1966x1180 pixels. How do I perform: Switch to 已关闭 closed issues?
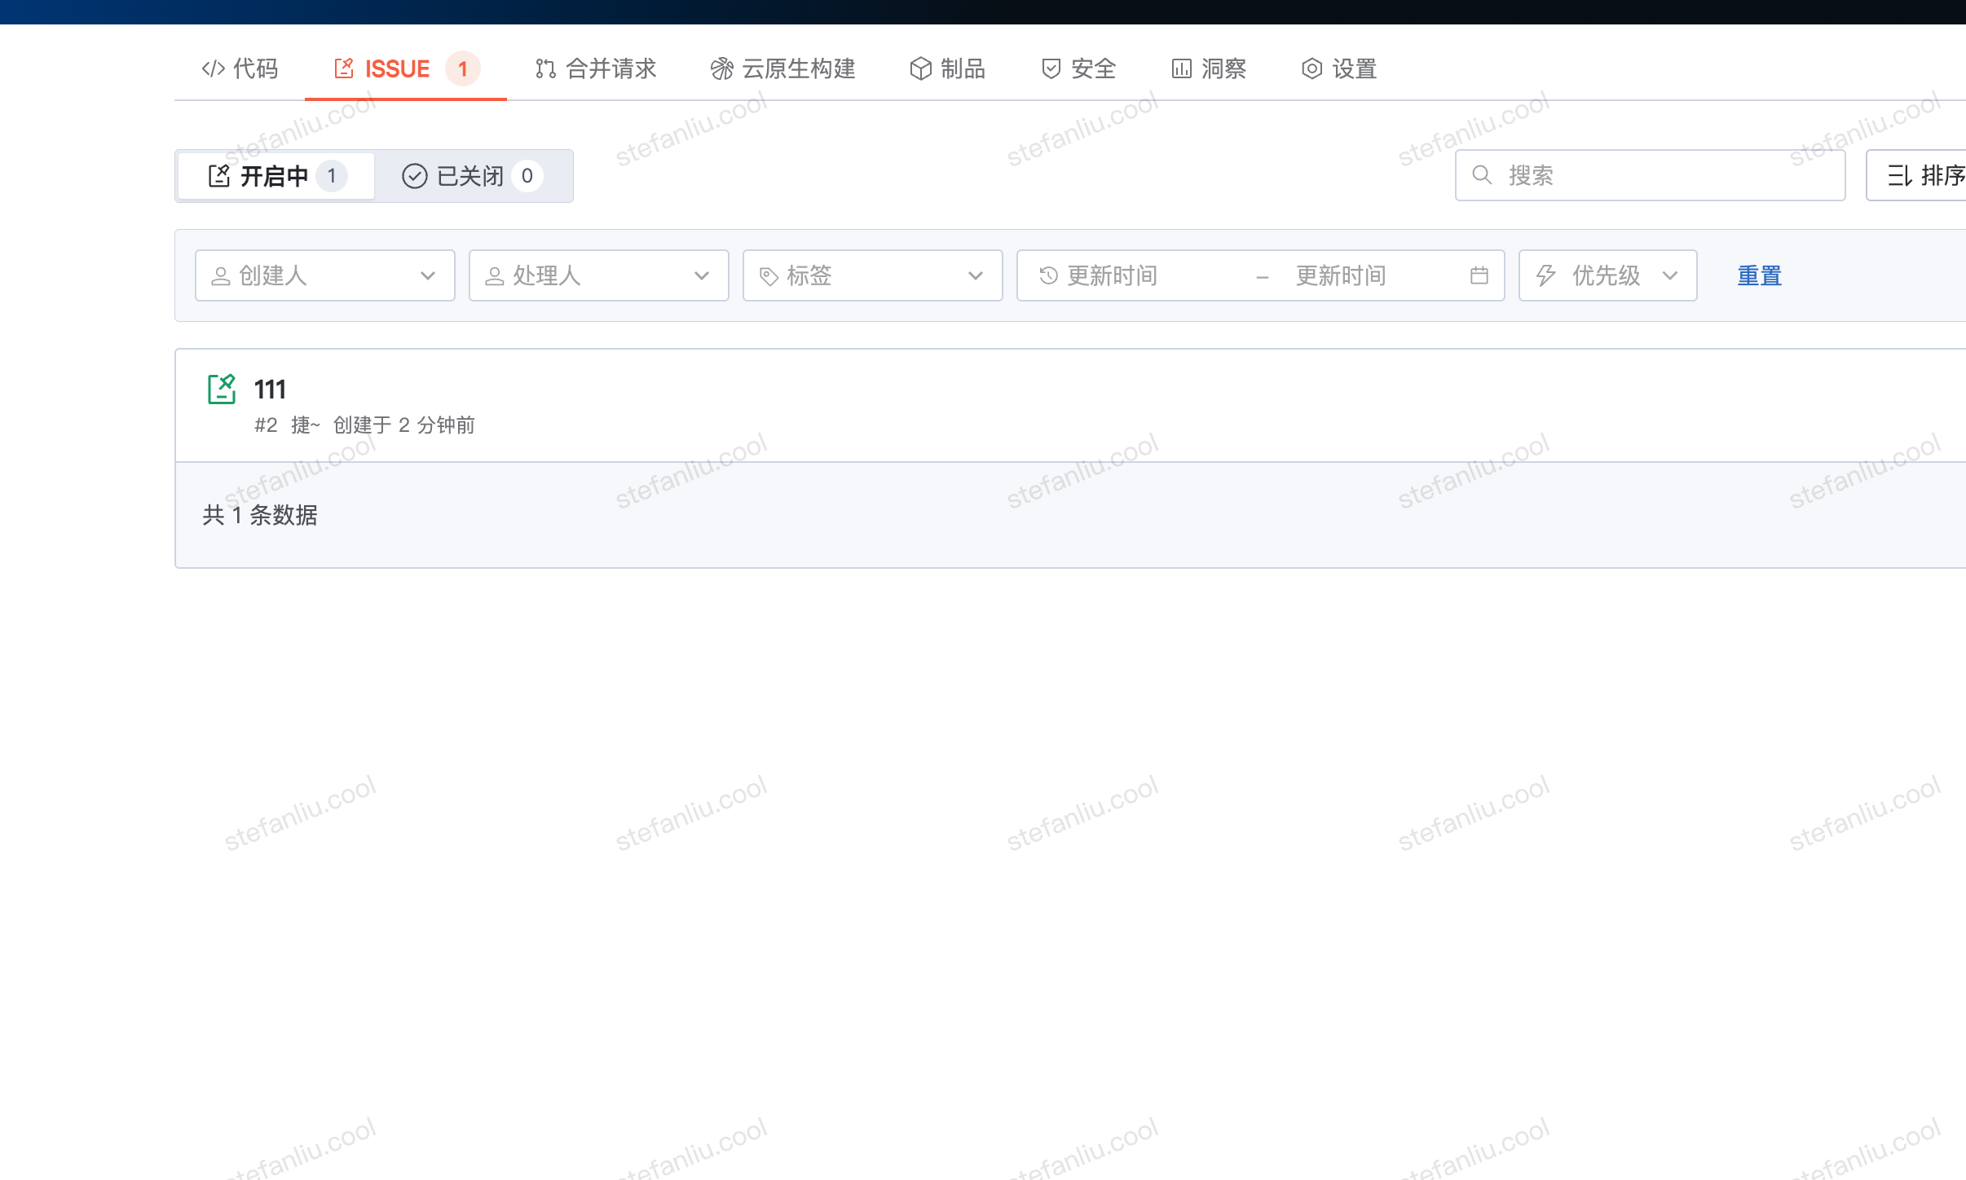point(472,176)
